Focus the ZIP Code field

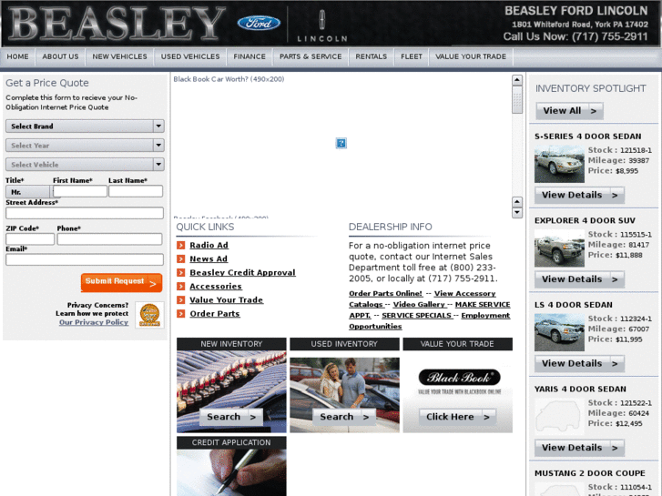point(30,239)
